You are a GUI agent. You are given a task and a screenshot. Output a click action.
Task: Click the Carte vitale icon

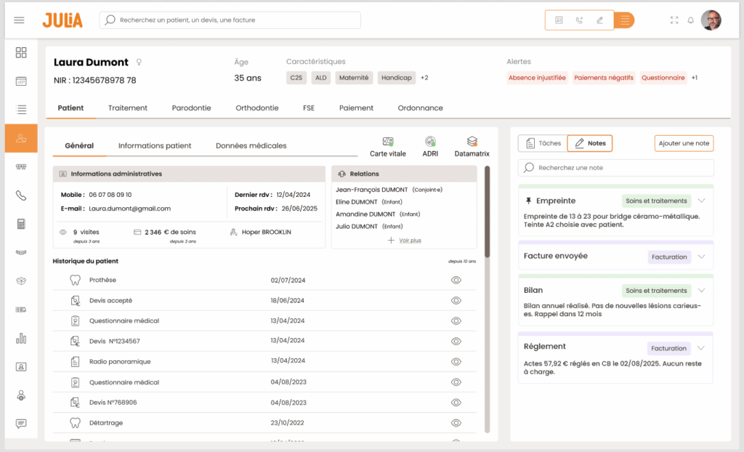(388, 142)
